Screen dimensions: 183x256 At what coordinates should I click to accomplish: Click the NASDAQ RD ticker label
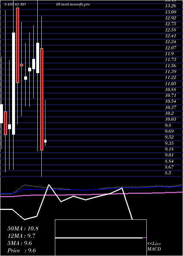[14, 4]
